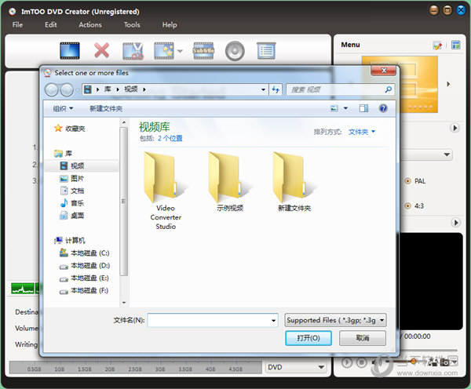Image resolution: width=471 pixels, height=389 pixels.
Task: Click the 库 breadcrumb in address bar
Action: 108,89
